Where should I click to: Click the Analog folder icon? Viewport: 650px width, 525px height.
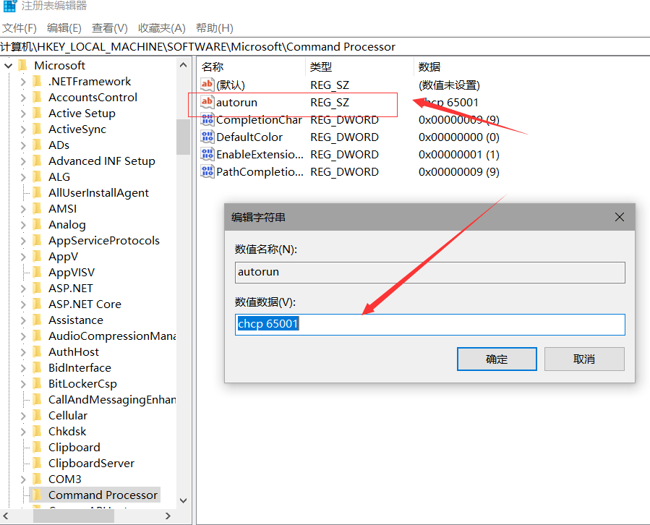[38, 224]
